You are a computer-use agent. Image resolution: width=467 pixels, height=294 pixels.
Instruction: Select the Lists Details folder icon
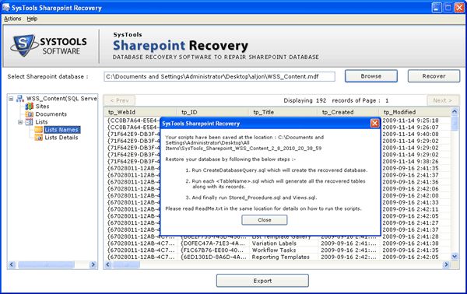coord(39,138)
